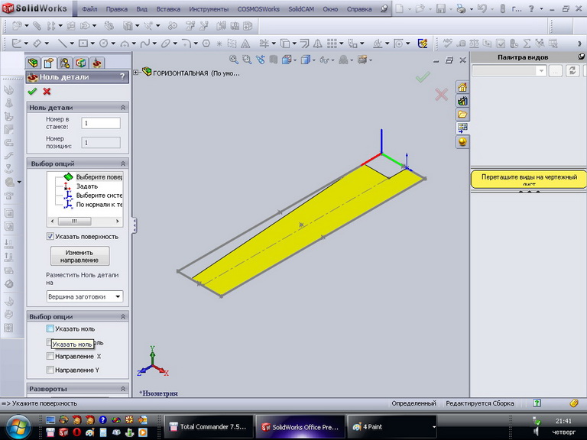Open the Инструменты menu

click(x=209, y=9)
